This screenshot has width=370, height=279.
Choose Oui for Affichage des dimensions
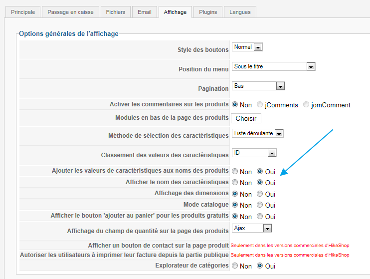tap(260, 194)
